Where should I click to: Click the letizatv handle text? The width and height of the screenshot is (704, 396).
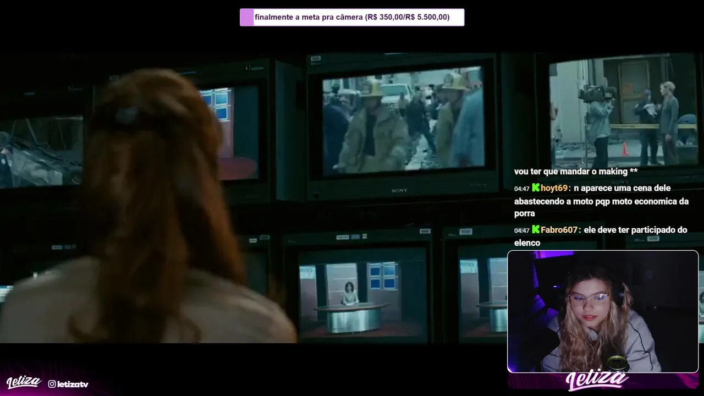(x=73, y=384)
